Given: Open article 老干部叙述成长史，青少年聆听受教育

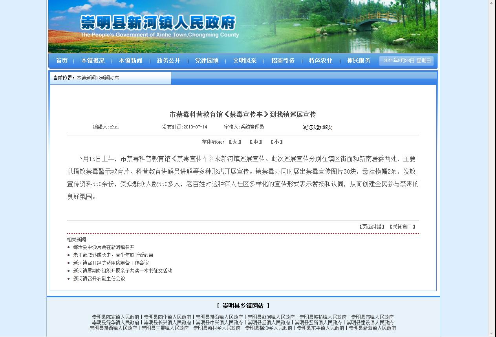Looking at the screenshot, I should click(113, 255).
